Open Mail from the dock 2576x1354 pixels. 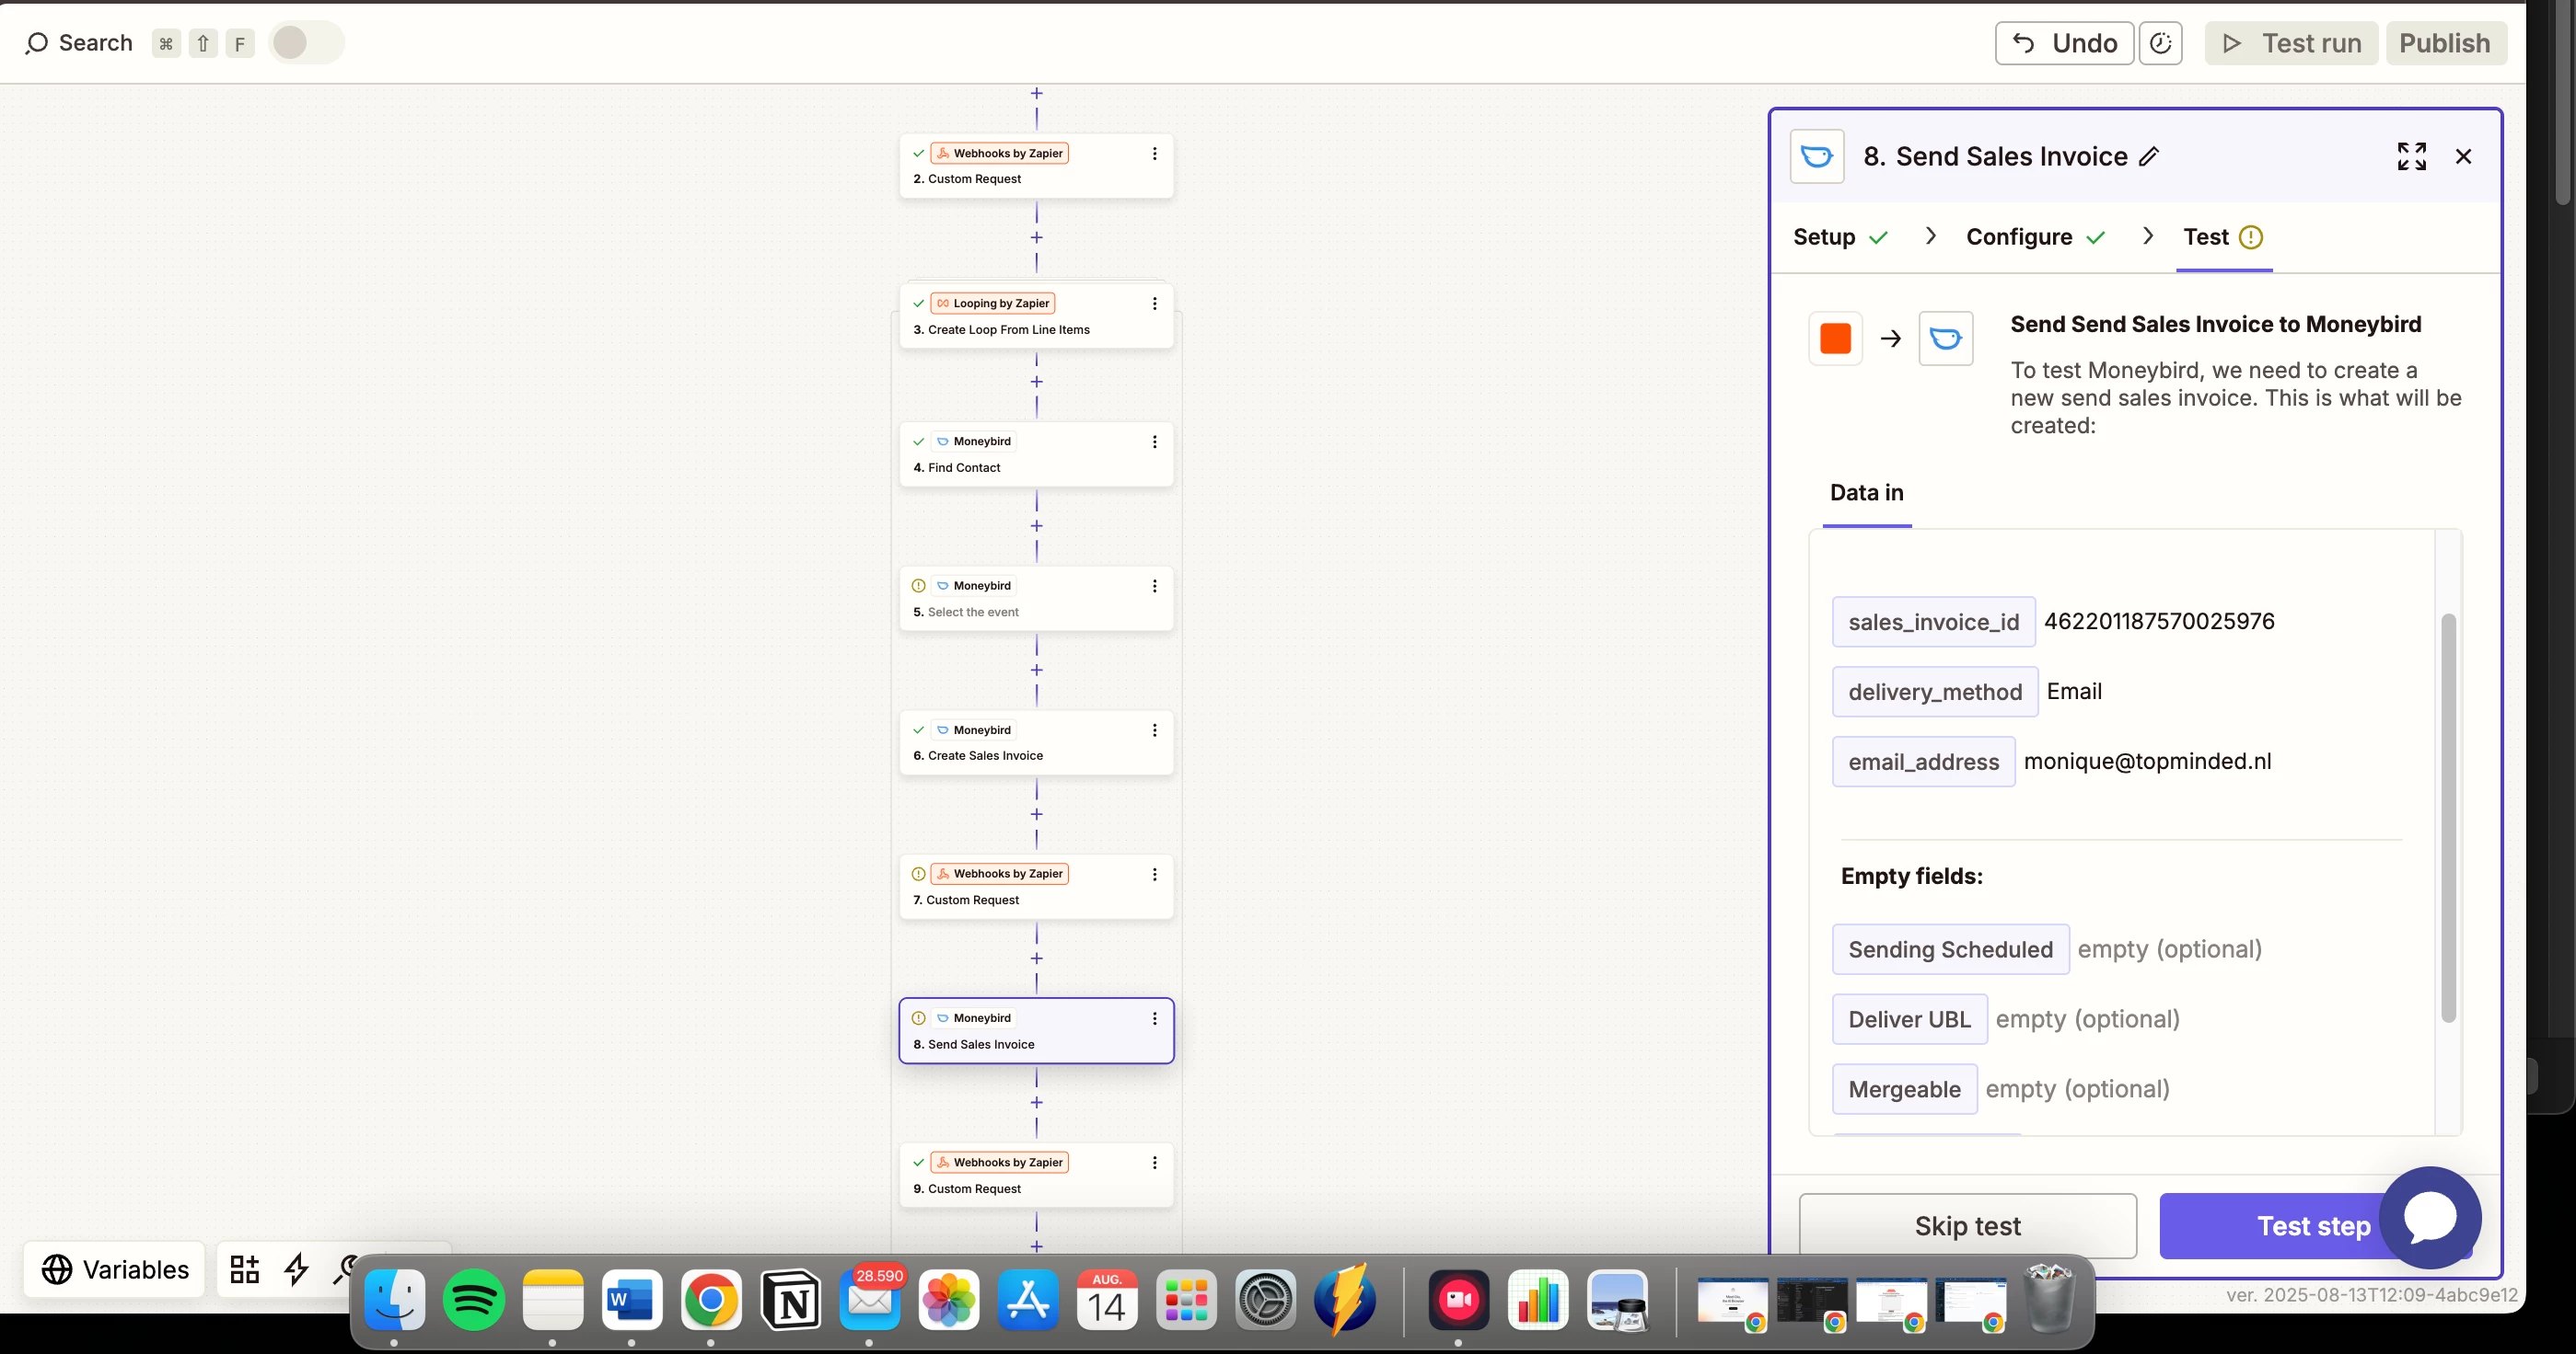pos(870,1300)
